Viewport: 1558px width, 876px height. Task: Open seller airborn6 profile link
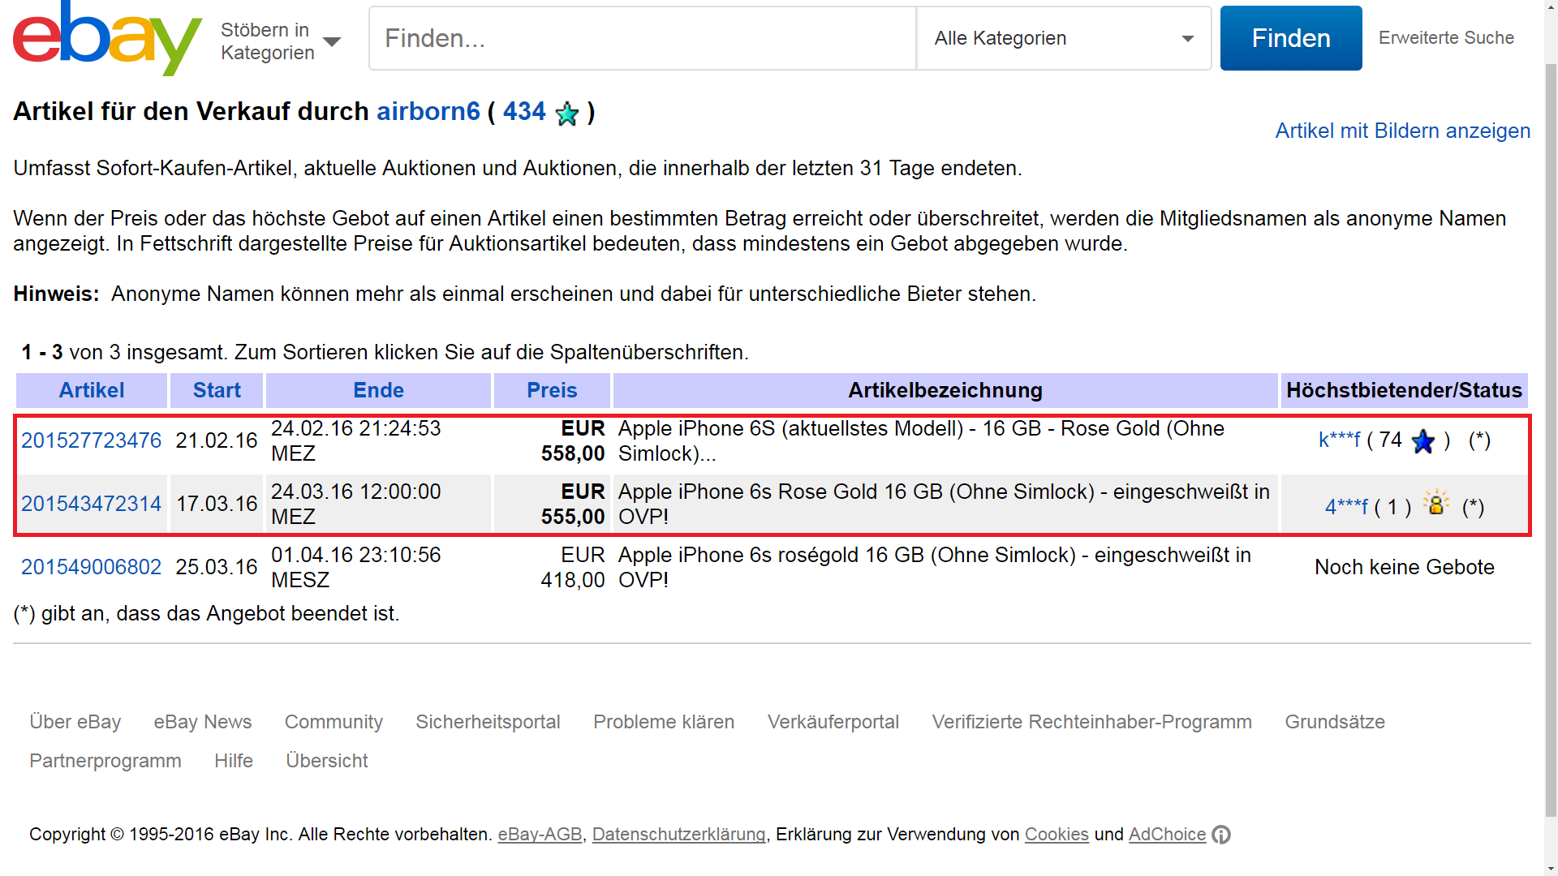428,111
